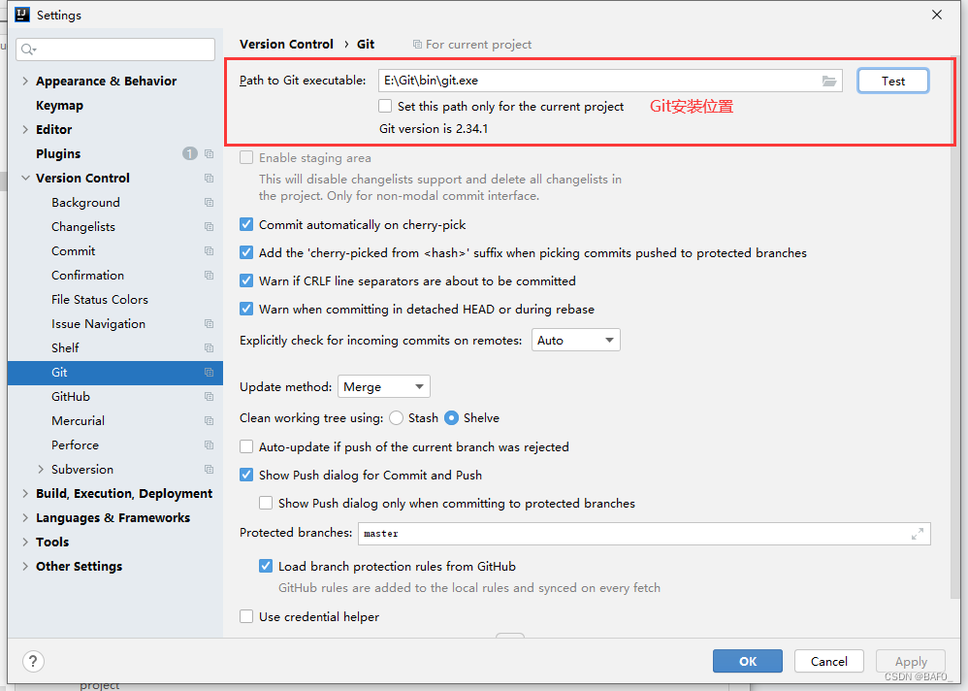Click the project-level icon beside Perforce
Screen dimensions: 968x691
click(x=210, y=444)
